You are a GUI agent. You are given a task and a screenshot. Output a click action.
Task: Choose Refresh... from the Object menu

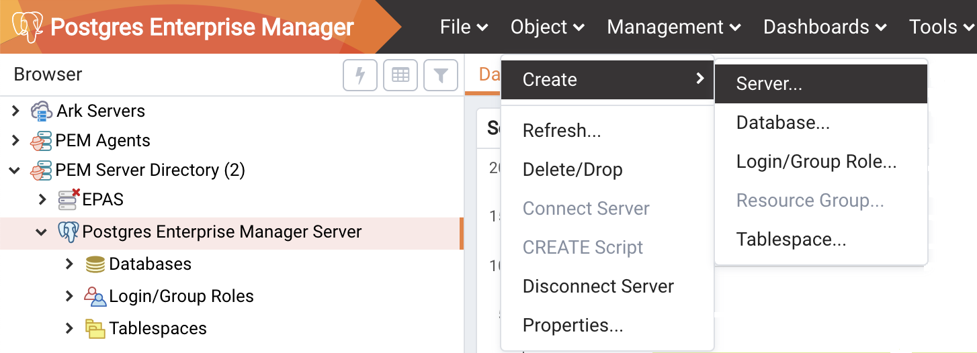tap(607, 131)
